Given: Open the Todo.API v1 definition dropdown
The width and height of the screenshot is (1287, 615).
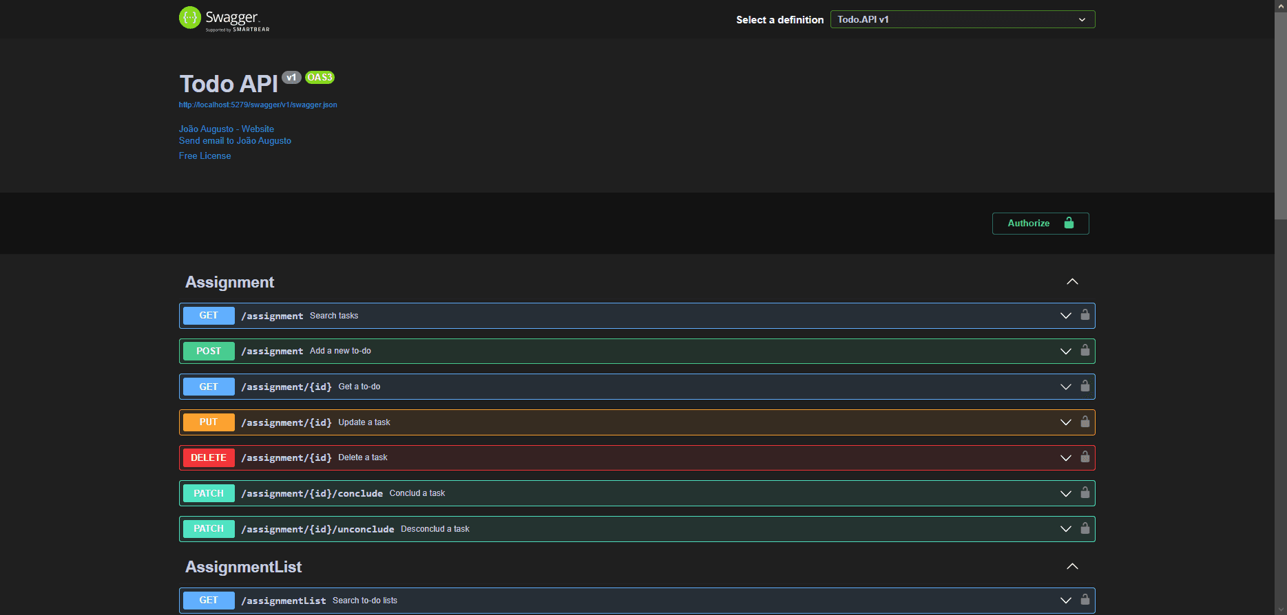Looking at the screenshot, I should coord(962,19).
